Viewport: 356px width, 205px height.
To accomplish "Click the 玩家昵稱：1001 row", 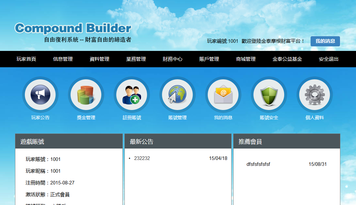I will pos(43,171).
